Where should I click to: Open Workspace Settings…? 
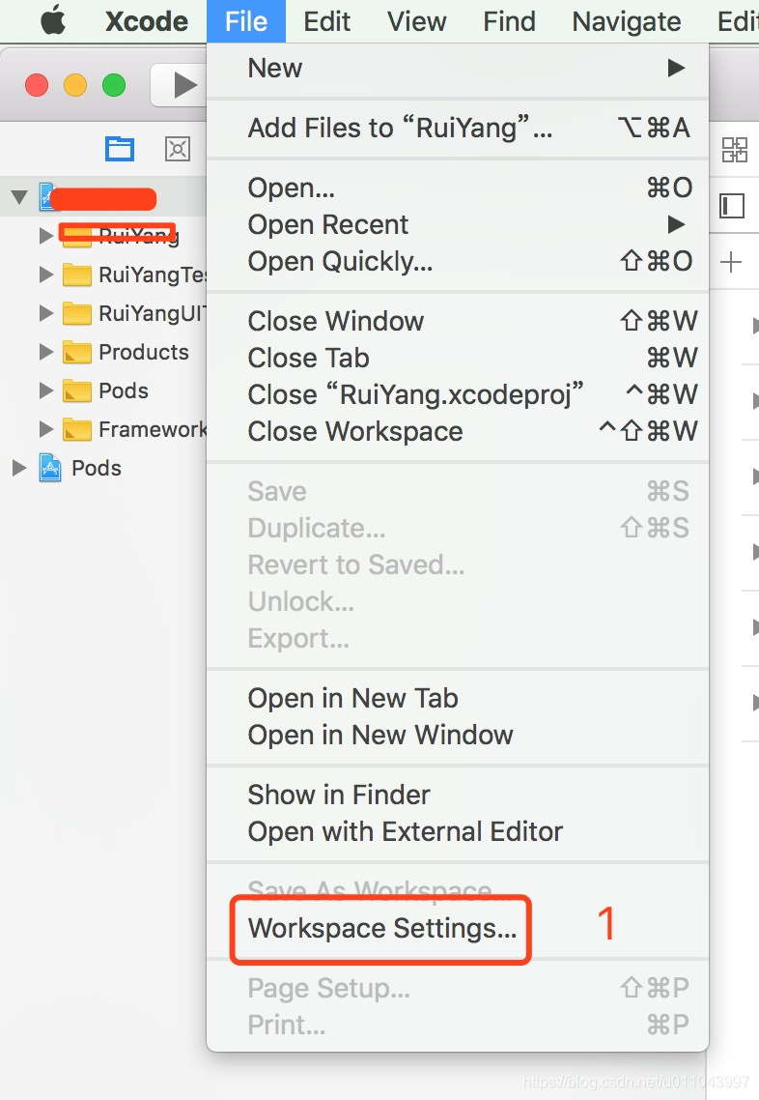(x=458, y=928)
